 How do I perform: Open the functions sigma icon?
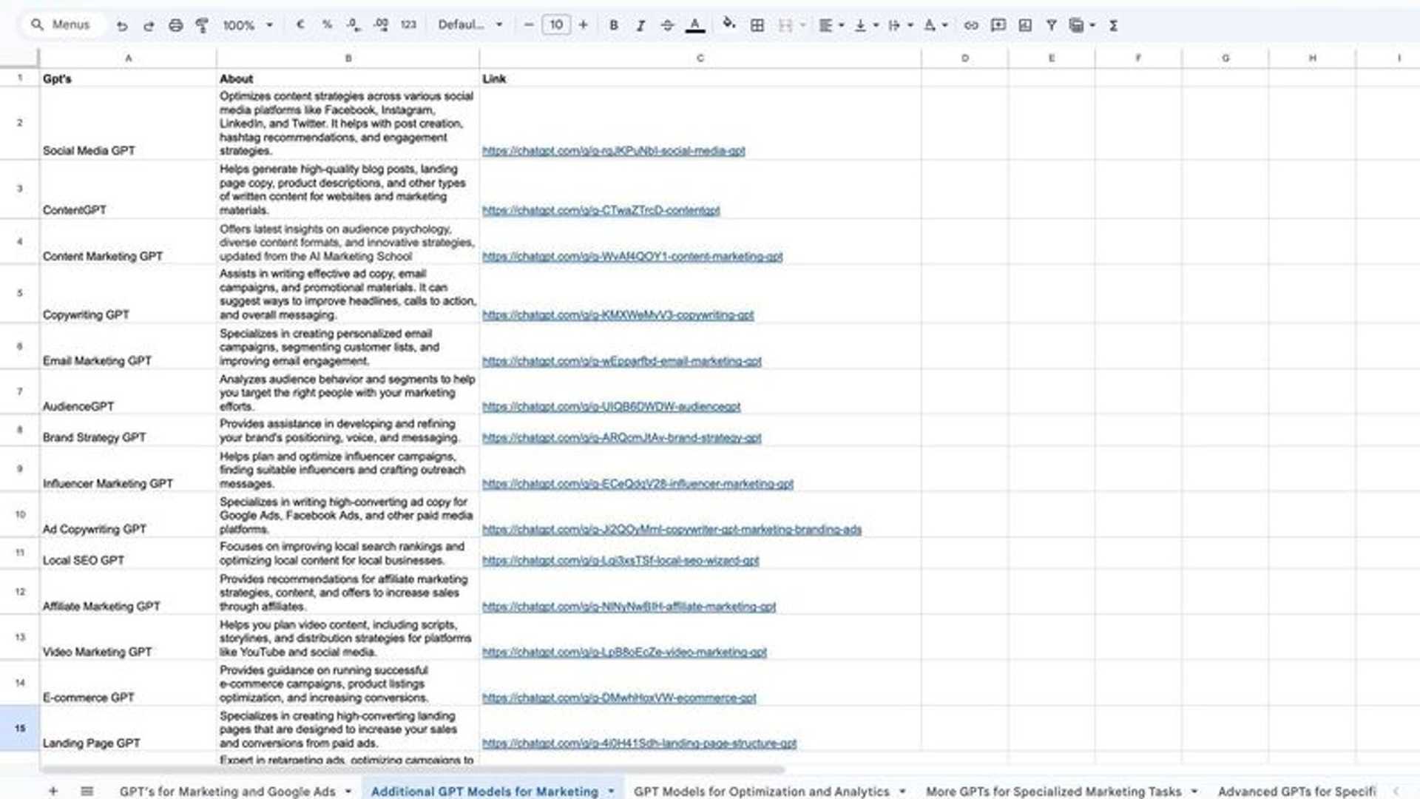coord(1113,25)
